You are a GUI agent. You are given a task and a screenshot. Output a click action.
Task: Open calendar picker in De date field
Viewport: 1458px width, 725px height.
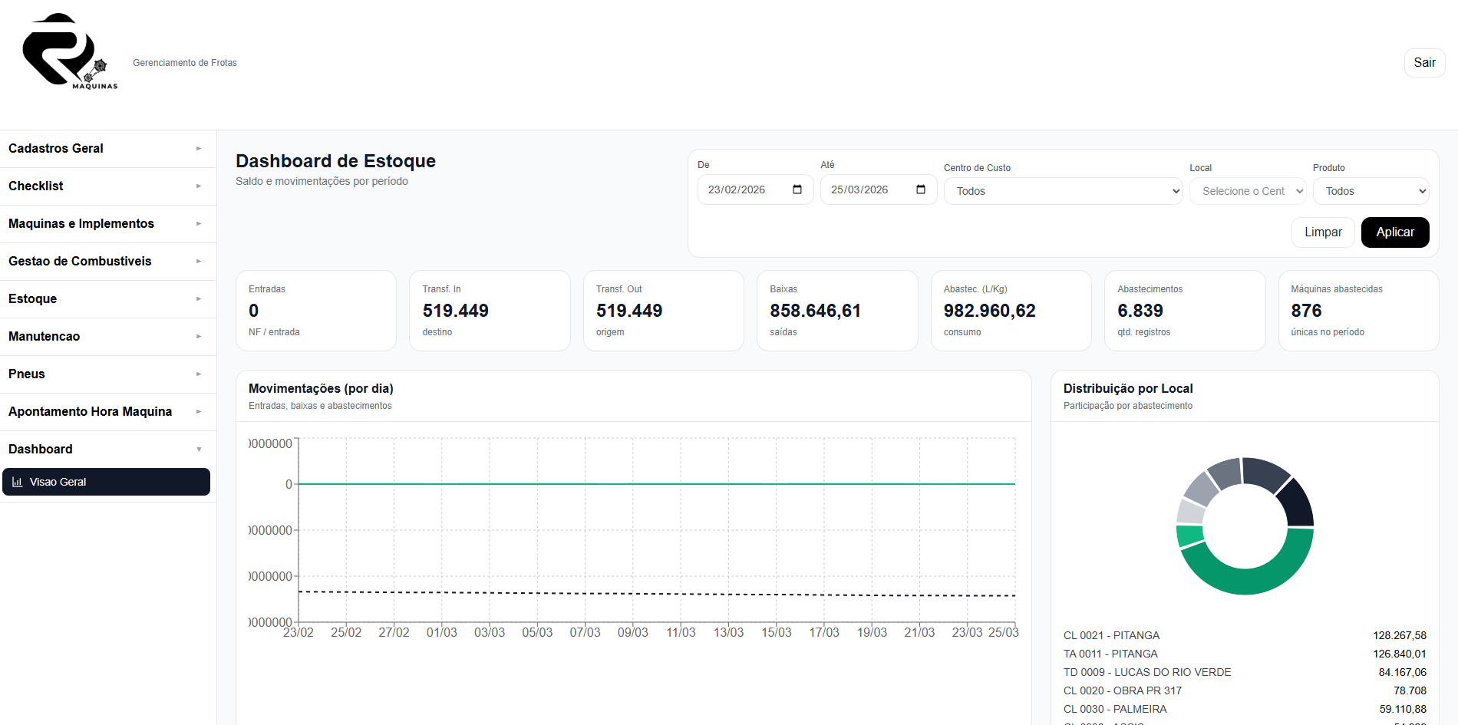click(x=797, y=189)
